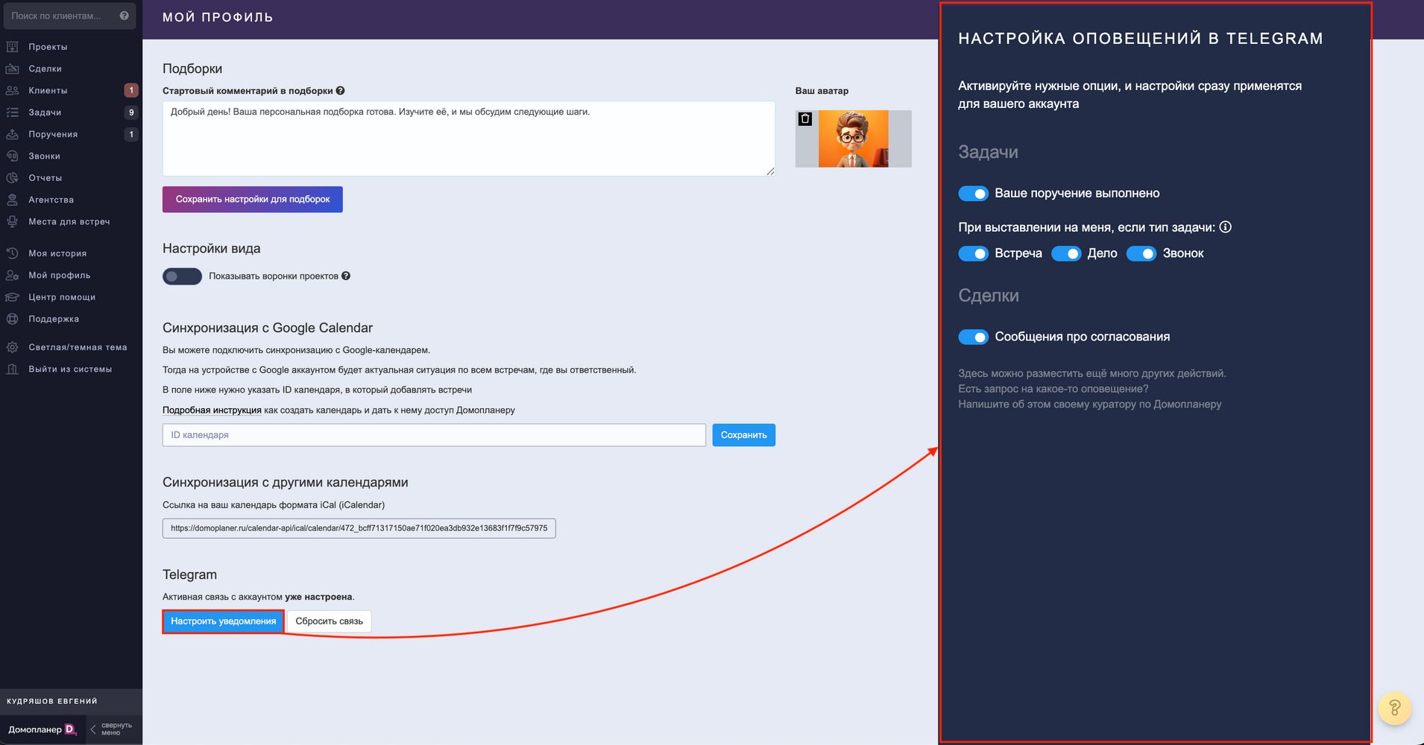Click the Места для встреч icon

[x=12, y=221]
